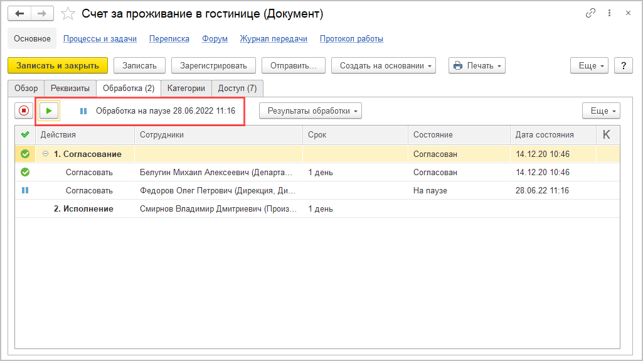Open the Процессы и задачи link
The height and width of the screenshot is (361, 643).
tap(100, 38)
